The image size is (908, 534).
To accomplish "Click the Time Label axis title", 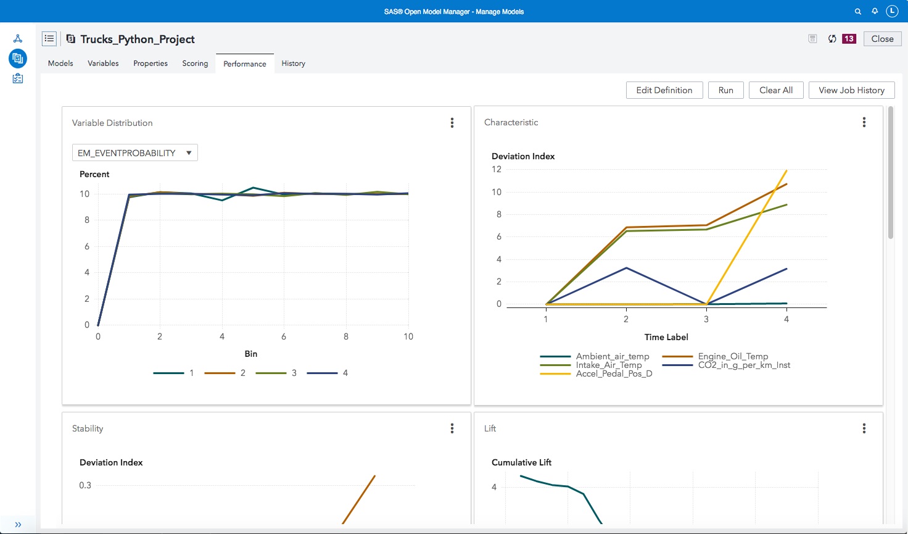I will tap(666, 337).
